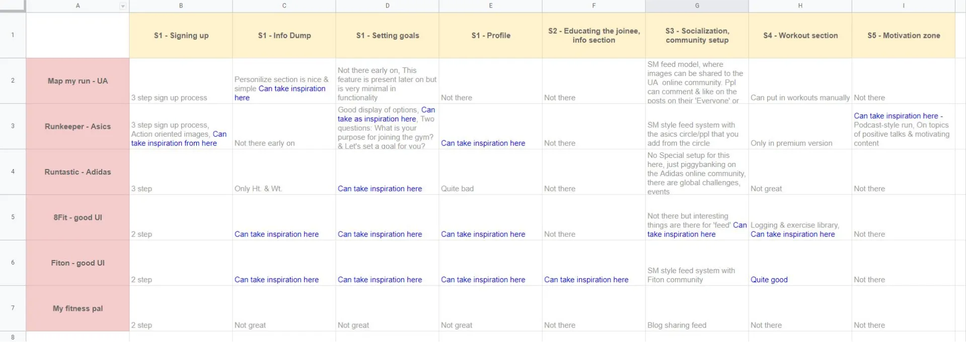Click 'SM style feed system with the asics circle' cell

pos(697,126)
